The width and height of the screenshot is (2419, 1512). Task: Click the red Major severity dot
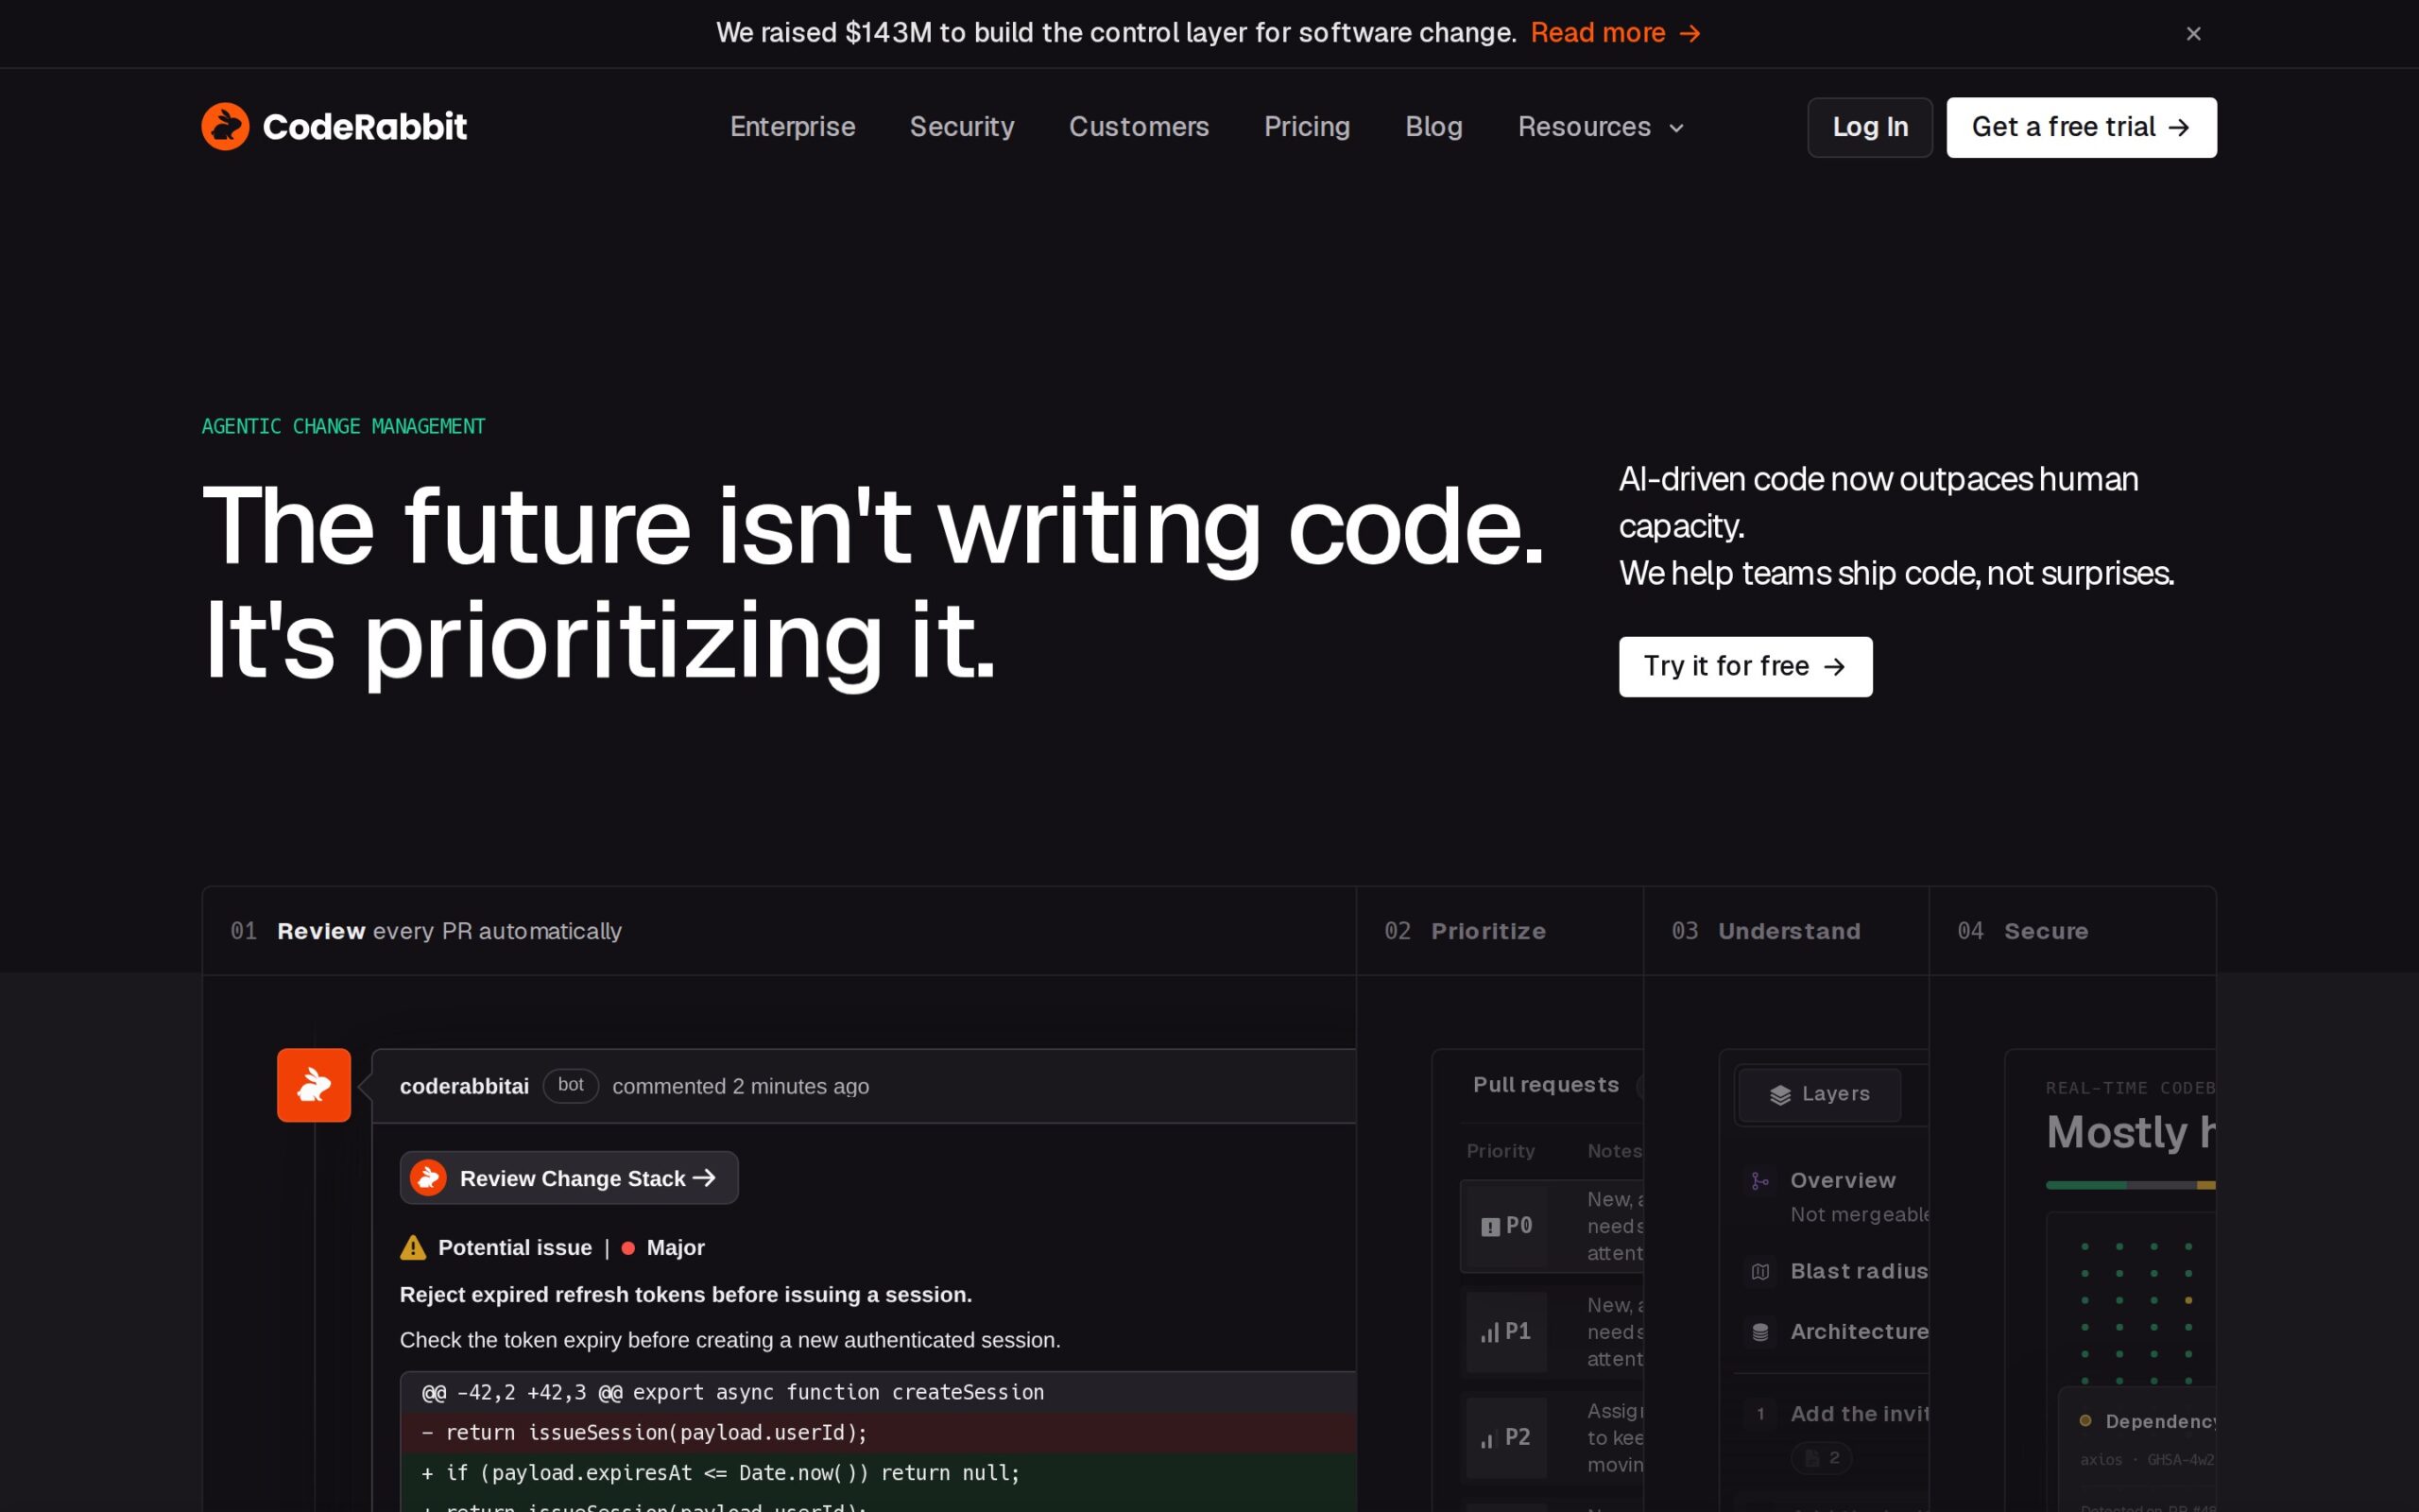(627, 1248)
